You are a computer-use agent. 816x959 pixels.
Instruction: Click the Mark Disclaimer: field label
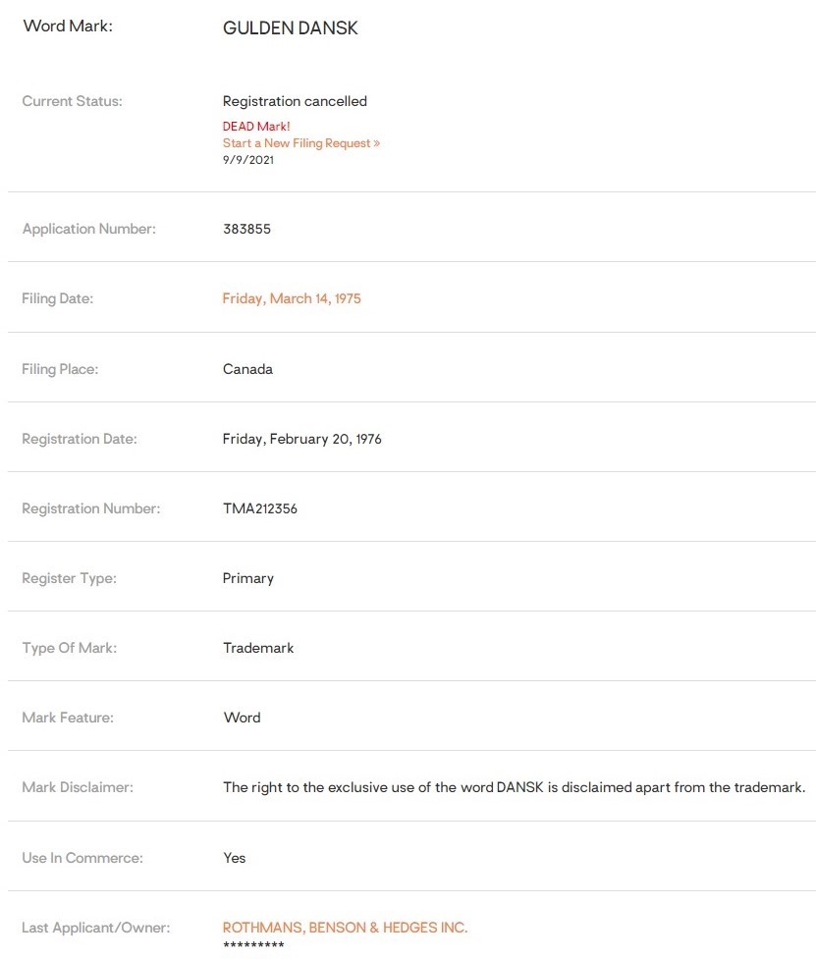click(x=78, y=787)
